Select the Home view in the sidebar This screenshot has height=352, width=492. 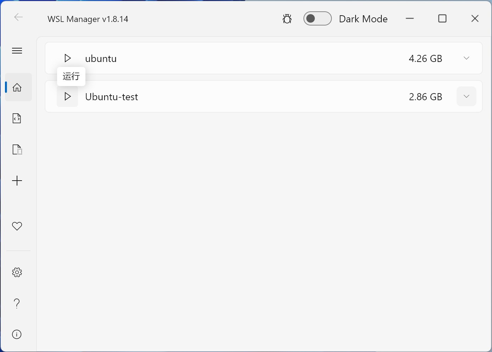(x=17, y=87)
